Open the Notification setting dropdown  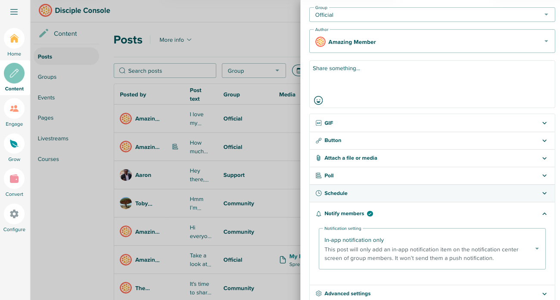pyautogui.click(x=432, y=249)
